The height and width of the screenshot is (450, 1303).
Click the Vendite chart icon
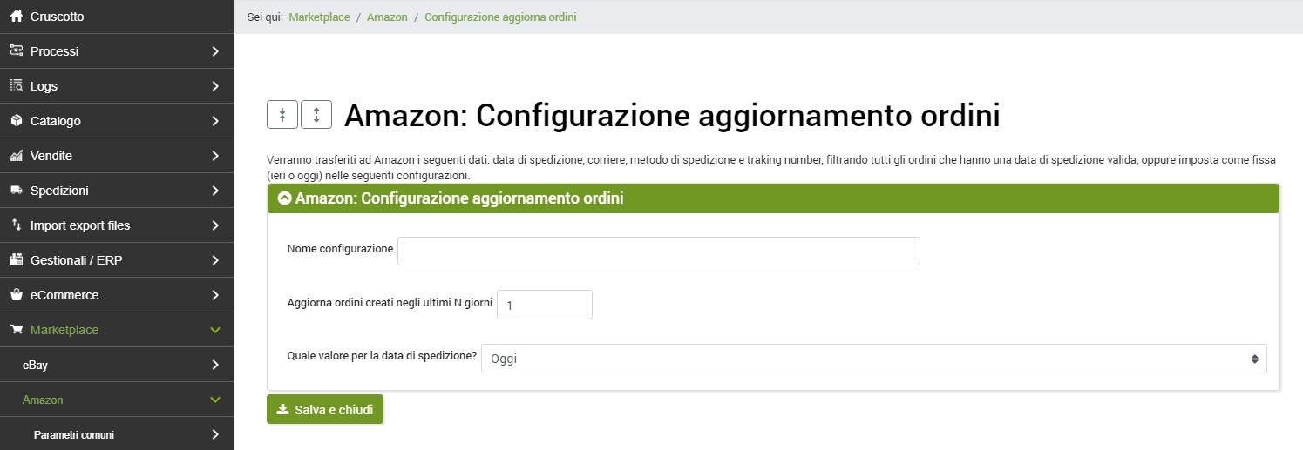pyautogui.click(x=16, y=156)
